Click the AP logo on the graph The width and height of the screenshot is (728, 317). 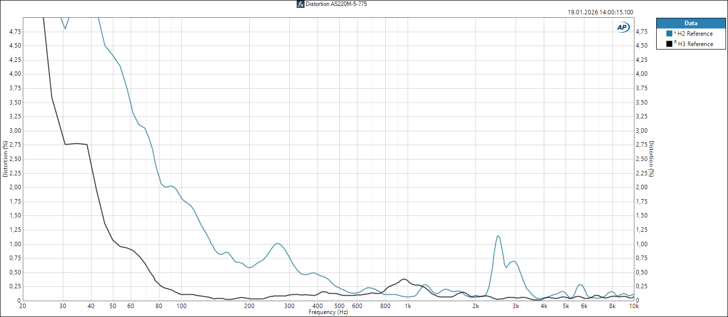[623, 28]
